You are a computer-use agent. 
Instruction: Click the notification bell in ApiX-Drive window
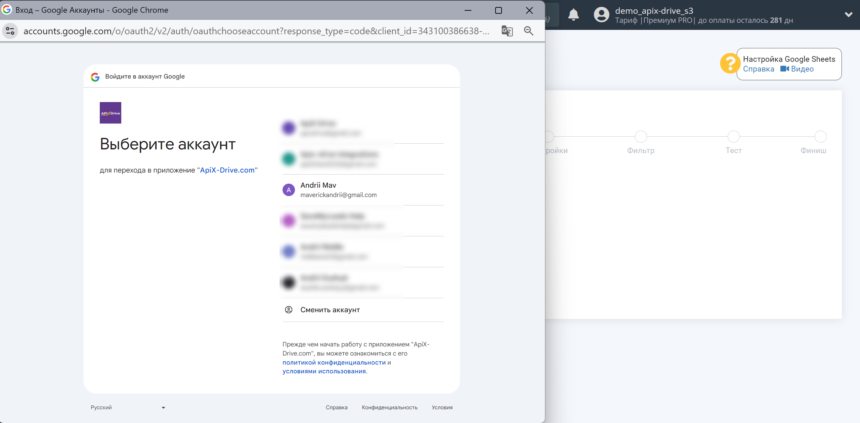(x=573, y=15)
